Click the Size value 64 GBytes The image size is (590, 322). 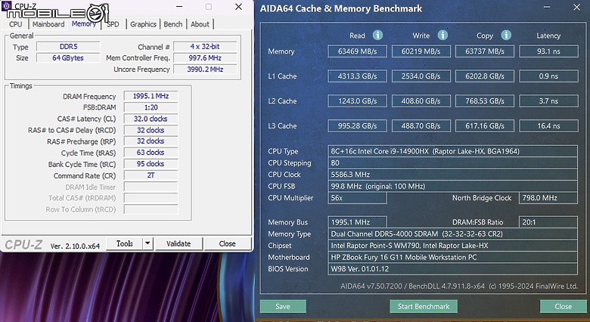point(68,58)
